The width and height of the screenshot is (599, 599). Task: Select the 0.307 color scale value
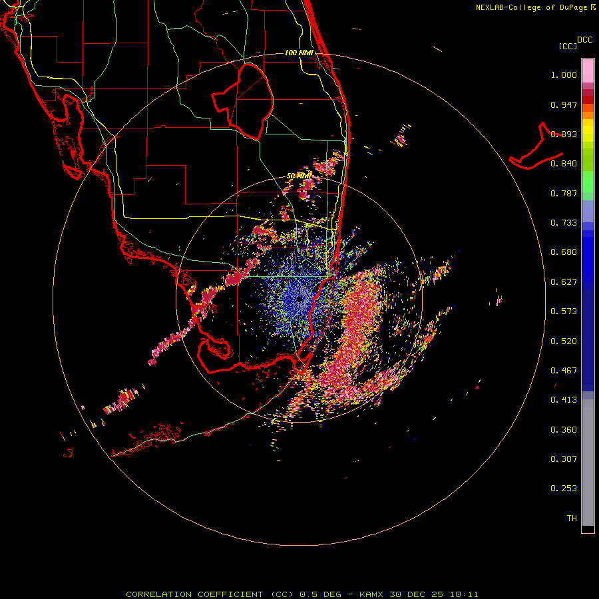click(x=564, y=459)
